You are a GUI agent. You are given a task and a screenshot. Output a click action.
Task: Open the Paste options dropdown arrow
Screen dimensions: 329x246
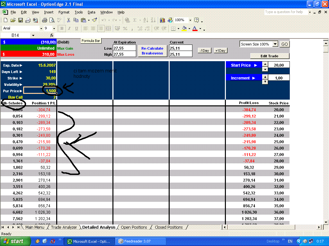coord(89,20)
